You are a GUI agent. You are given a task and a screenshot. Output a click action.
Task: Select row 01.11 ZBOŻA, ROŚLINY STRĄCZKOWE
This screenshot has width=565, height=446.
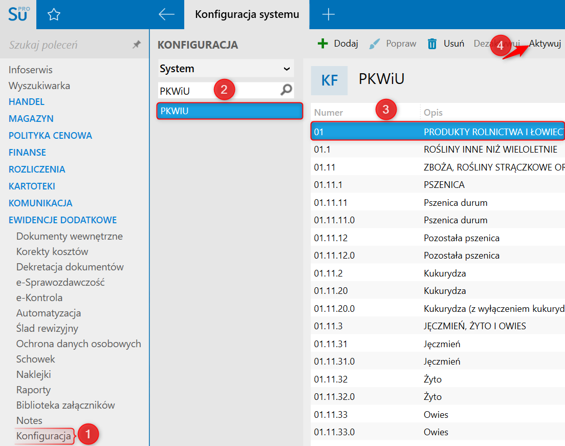point(438,167)
